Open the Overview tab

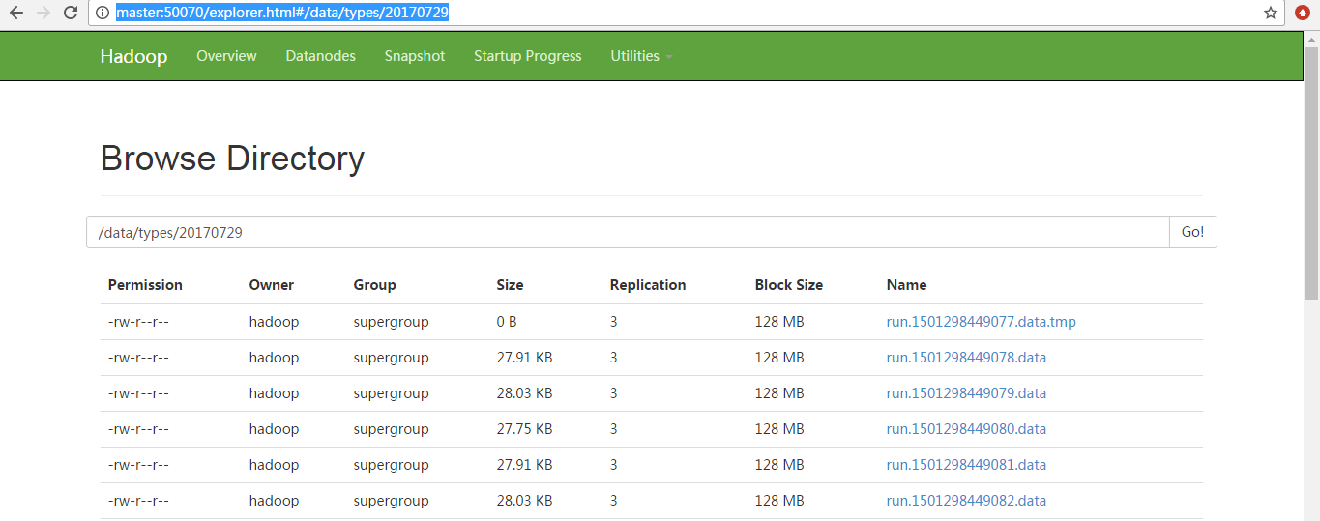pos(226,56)
